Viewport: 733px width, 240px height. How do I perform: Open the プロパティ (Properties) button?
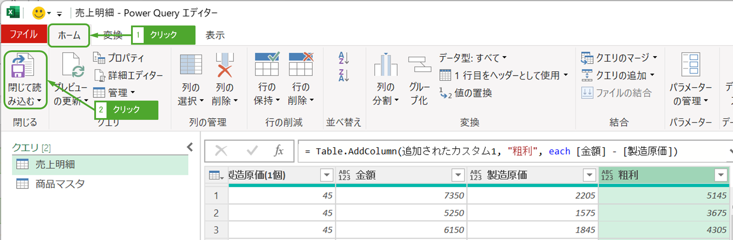[119, 58]
